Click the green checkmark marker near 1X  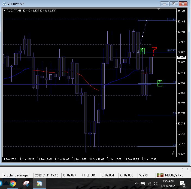pyautogui.click(x=160, y=83)
